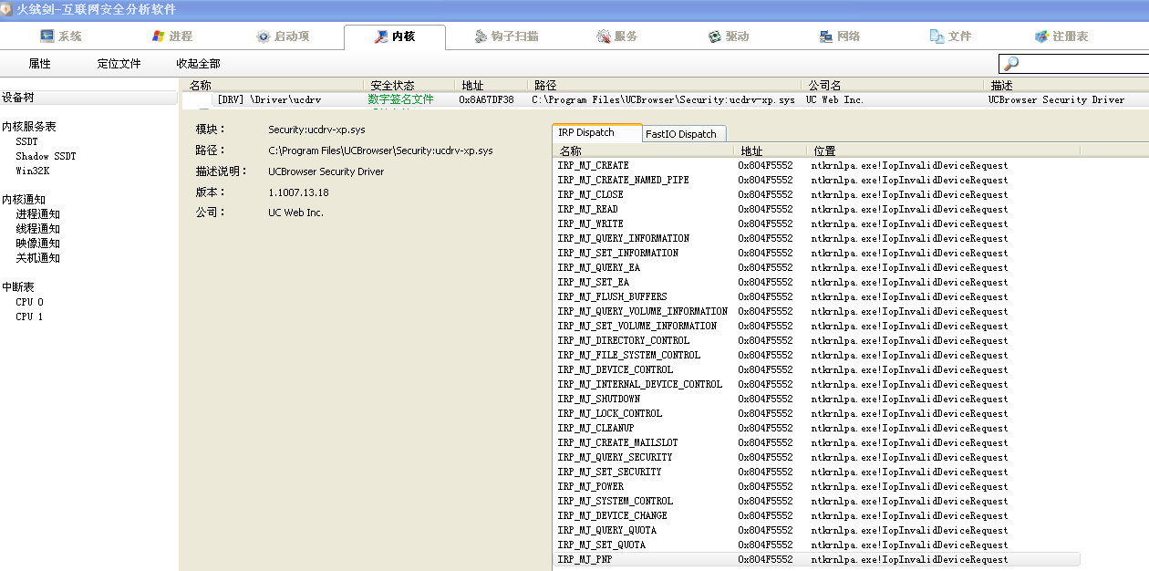Open 进程通知 under 内核通知
The width and height of the screenshot is (1149, 571).
[x=37, y=214]
